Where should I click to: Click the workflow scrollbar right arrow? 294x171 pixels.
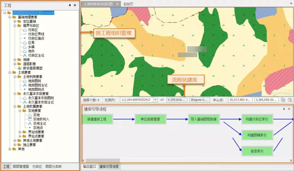(x=291, y=160)
